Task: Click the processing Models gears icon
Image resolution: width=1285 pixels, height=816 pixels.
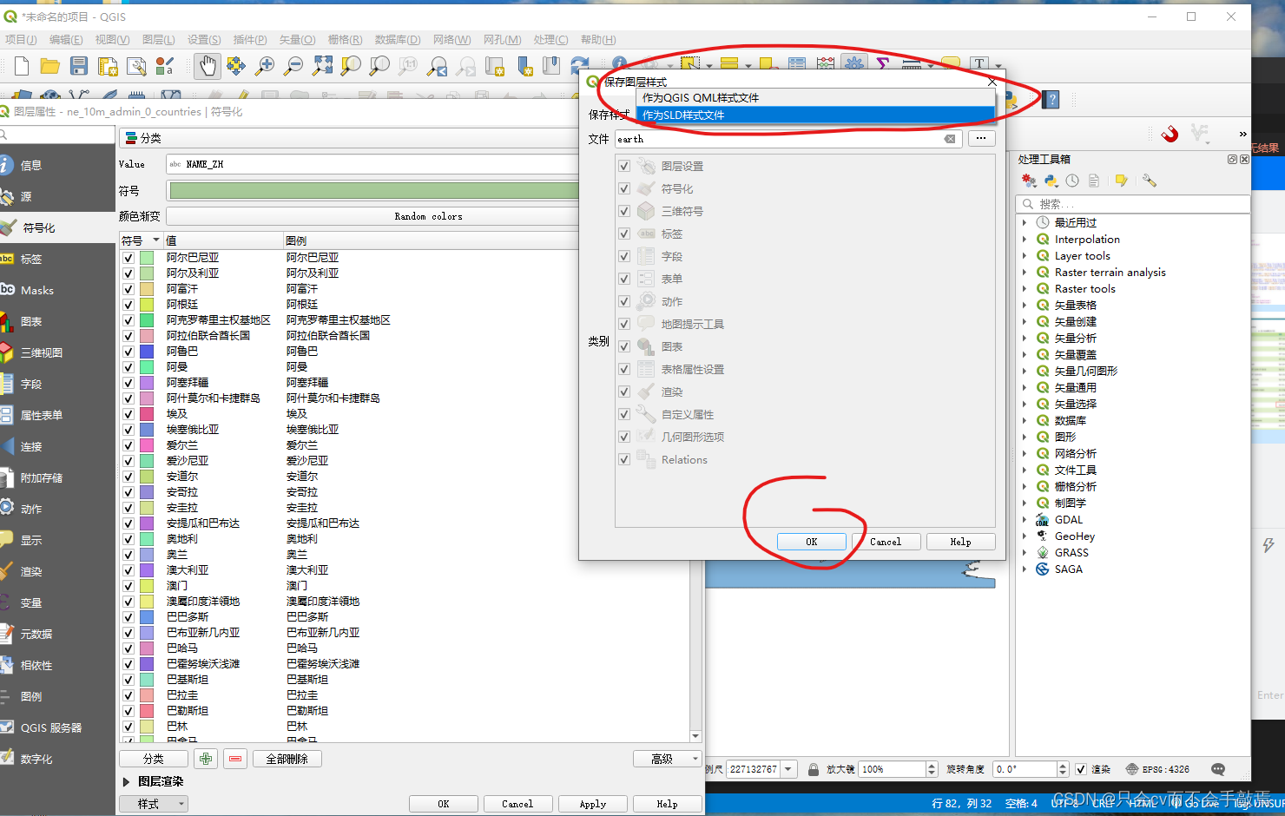Action: (x=1029, y=181)
